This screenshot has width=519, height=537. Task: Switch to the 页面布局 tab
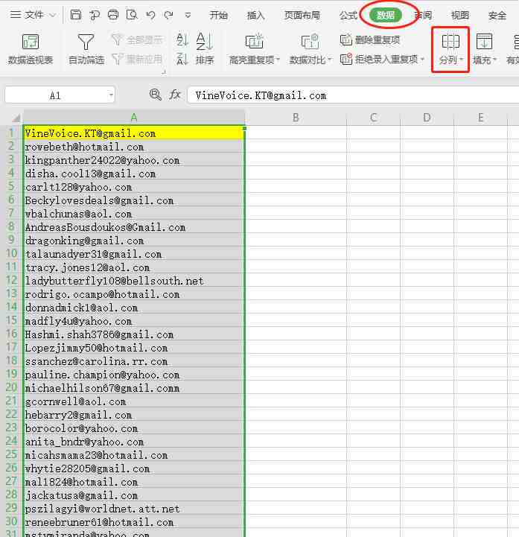302,15
